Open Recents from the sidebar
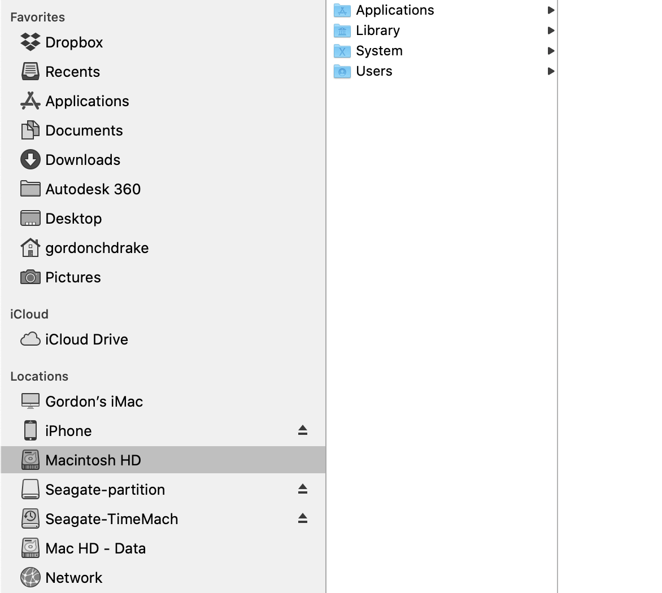The image size is (662, 593). [x=72, y=71]
